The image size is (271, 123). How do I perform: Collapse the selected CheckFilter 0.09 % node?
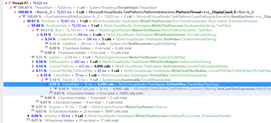[46, 84]
